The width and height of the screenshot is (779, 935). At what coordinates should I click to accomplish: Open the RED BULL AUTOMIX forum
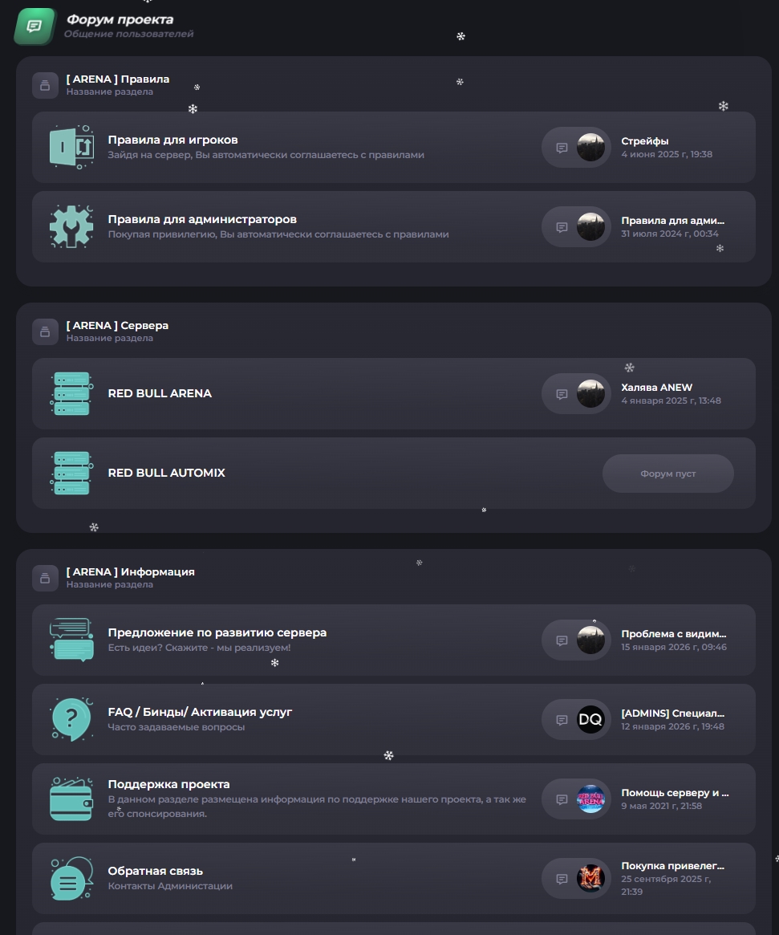point(166,474)
